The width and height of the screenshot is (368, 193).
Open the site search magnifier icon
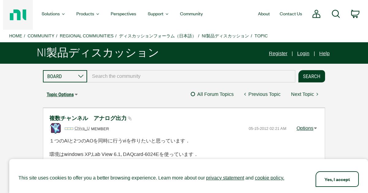click(336, 14)
